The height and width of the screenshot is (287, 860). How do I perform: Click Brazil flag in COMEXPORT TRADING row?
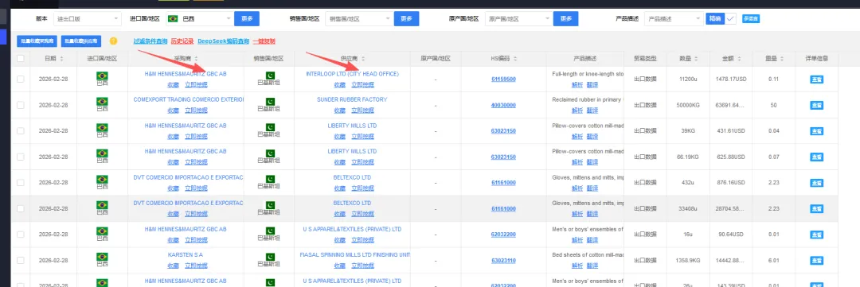[102, 102]
